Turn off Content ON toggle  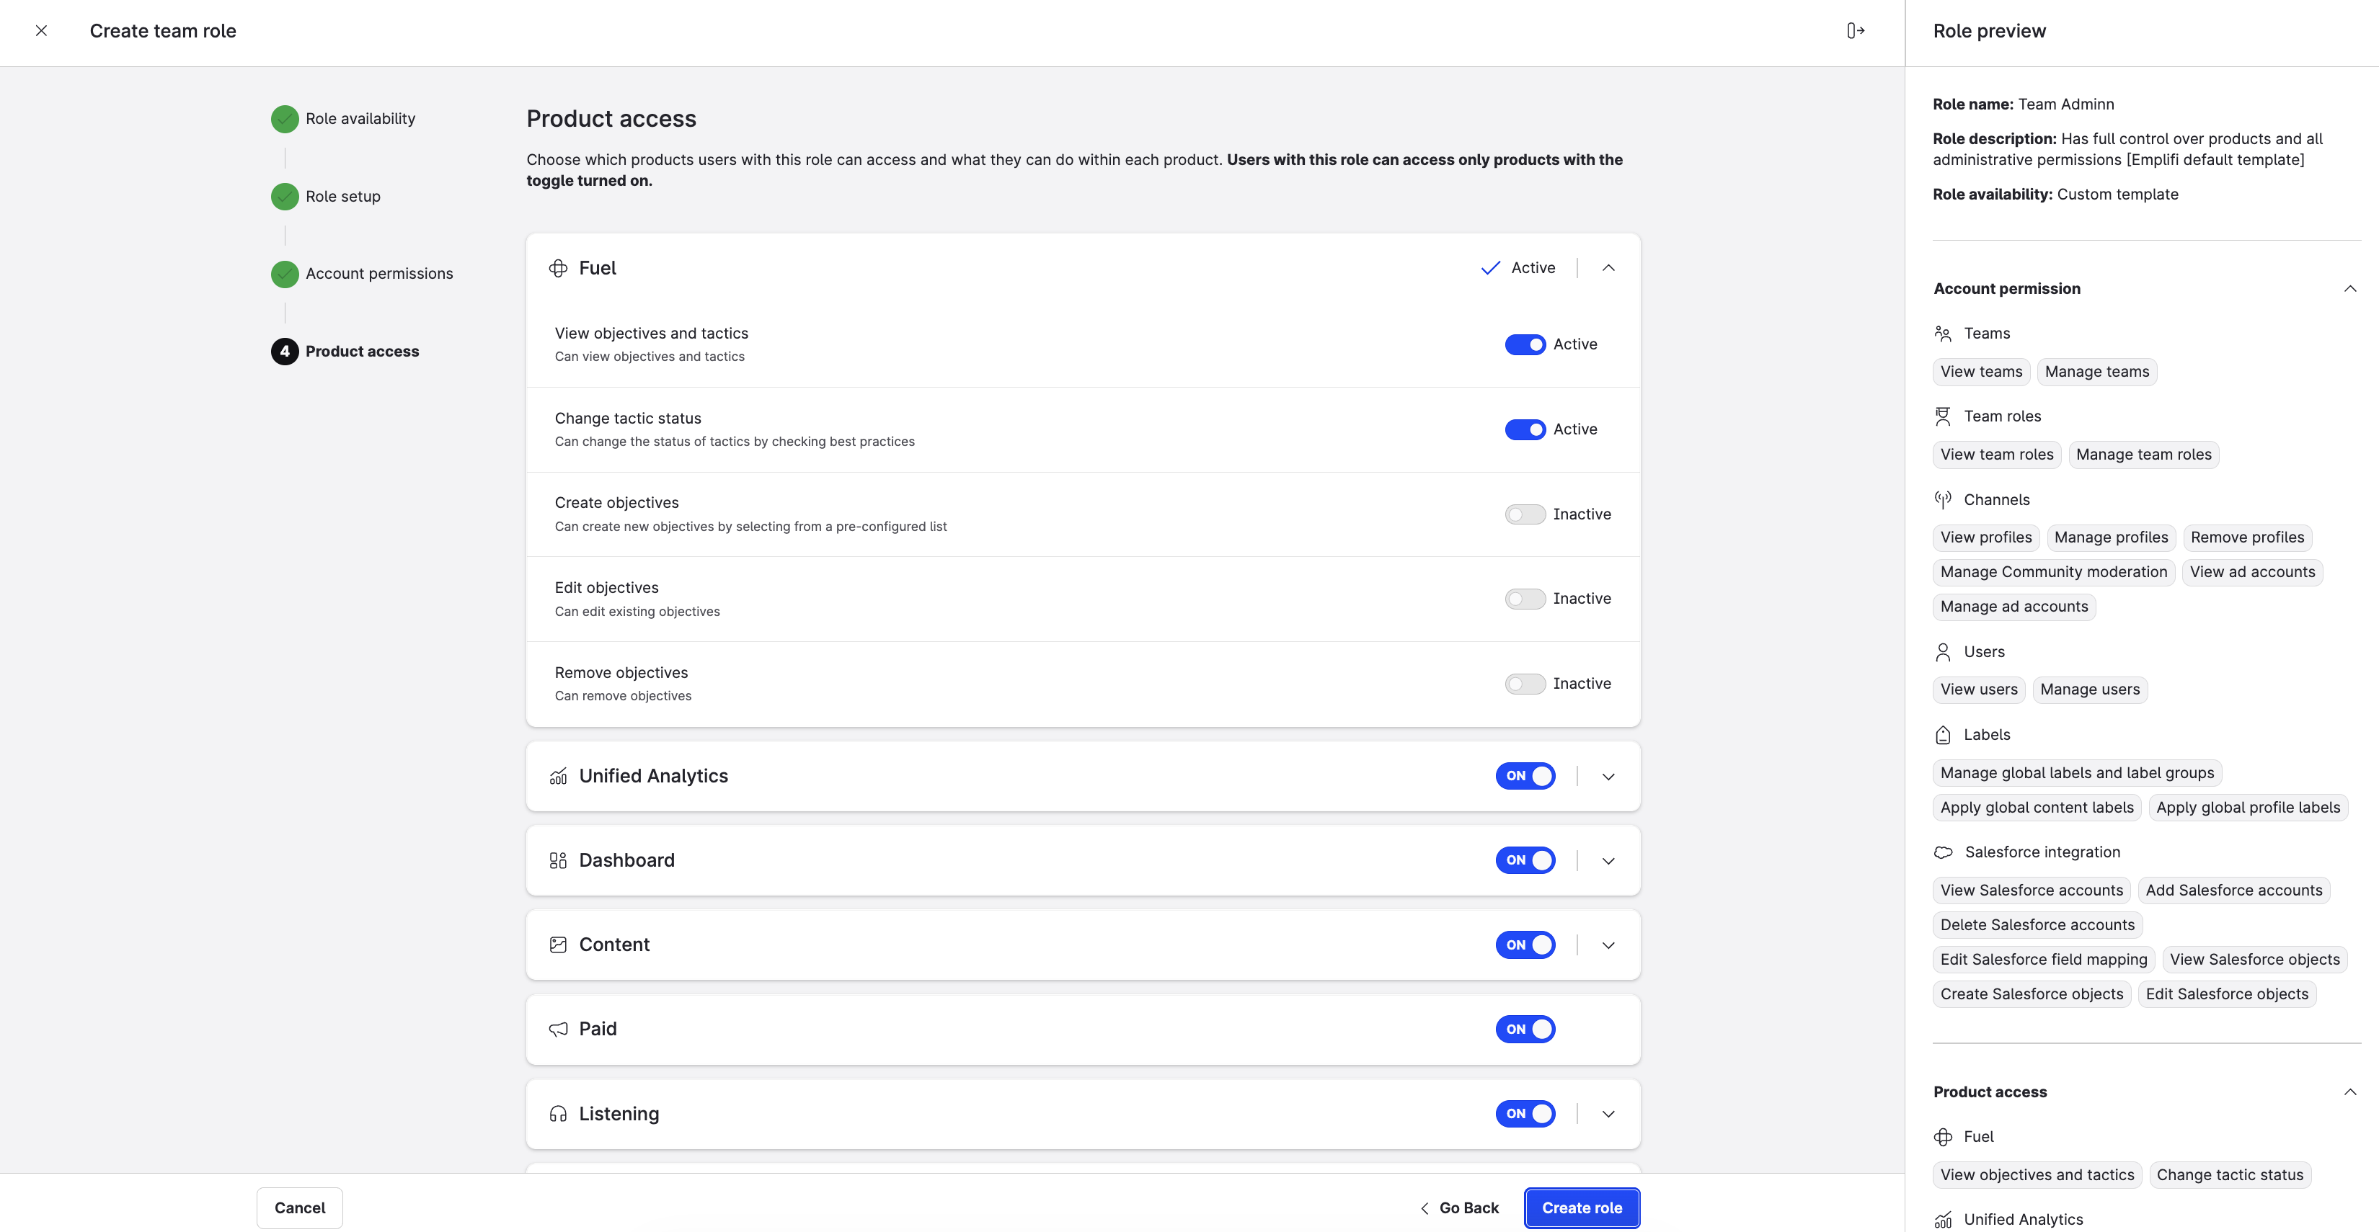coord(1525,944)
